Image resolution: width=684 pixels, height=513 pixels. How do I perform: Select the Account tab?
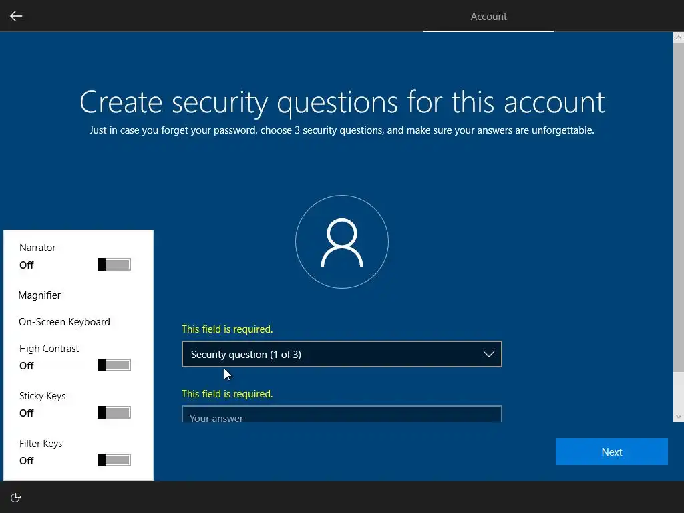click(x=488, y=17)
